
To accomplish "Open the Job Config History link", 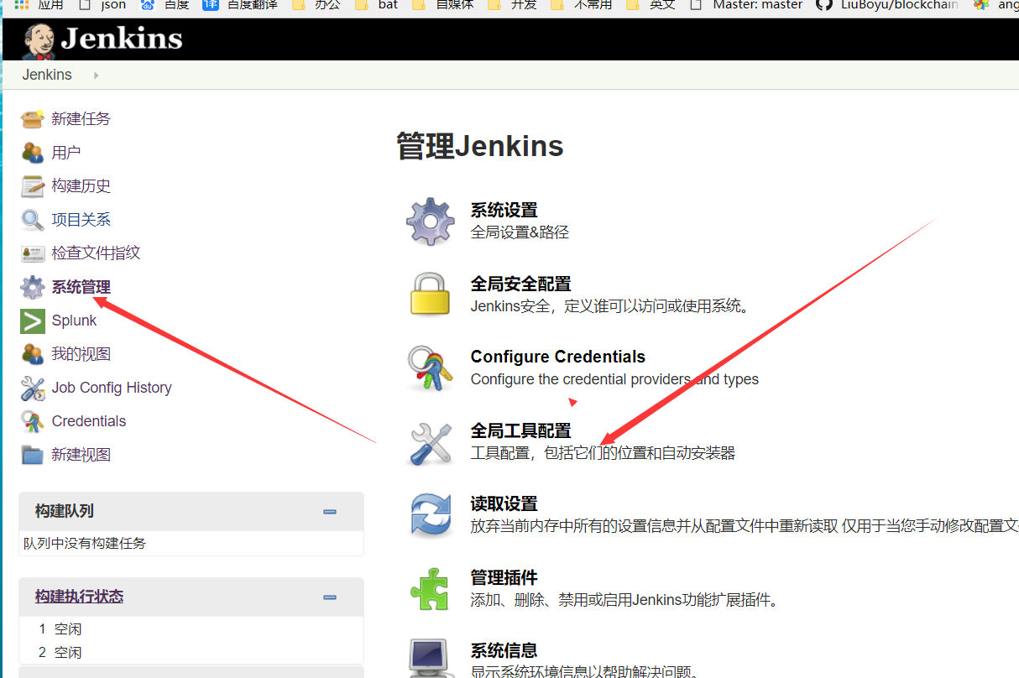I will tap(112, 388).
